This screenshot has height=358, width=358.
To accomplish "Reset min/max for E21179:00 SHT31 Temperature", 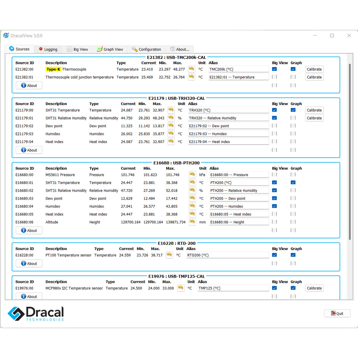I will pos(171,110).
